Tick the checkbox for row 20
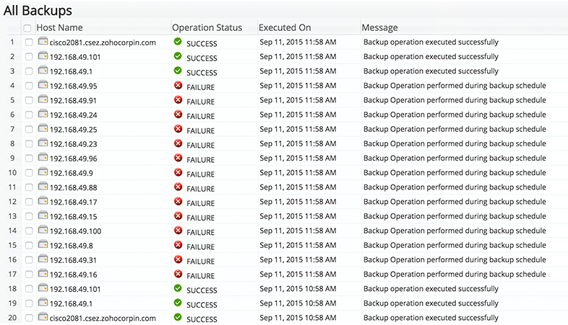Image resolution: width=568 pixels, height=325 pixels. click(x=29, y=318)
